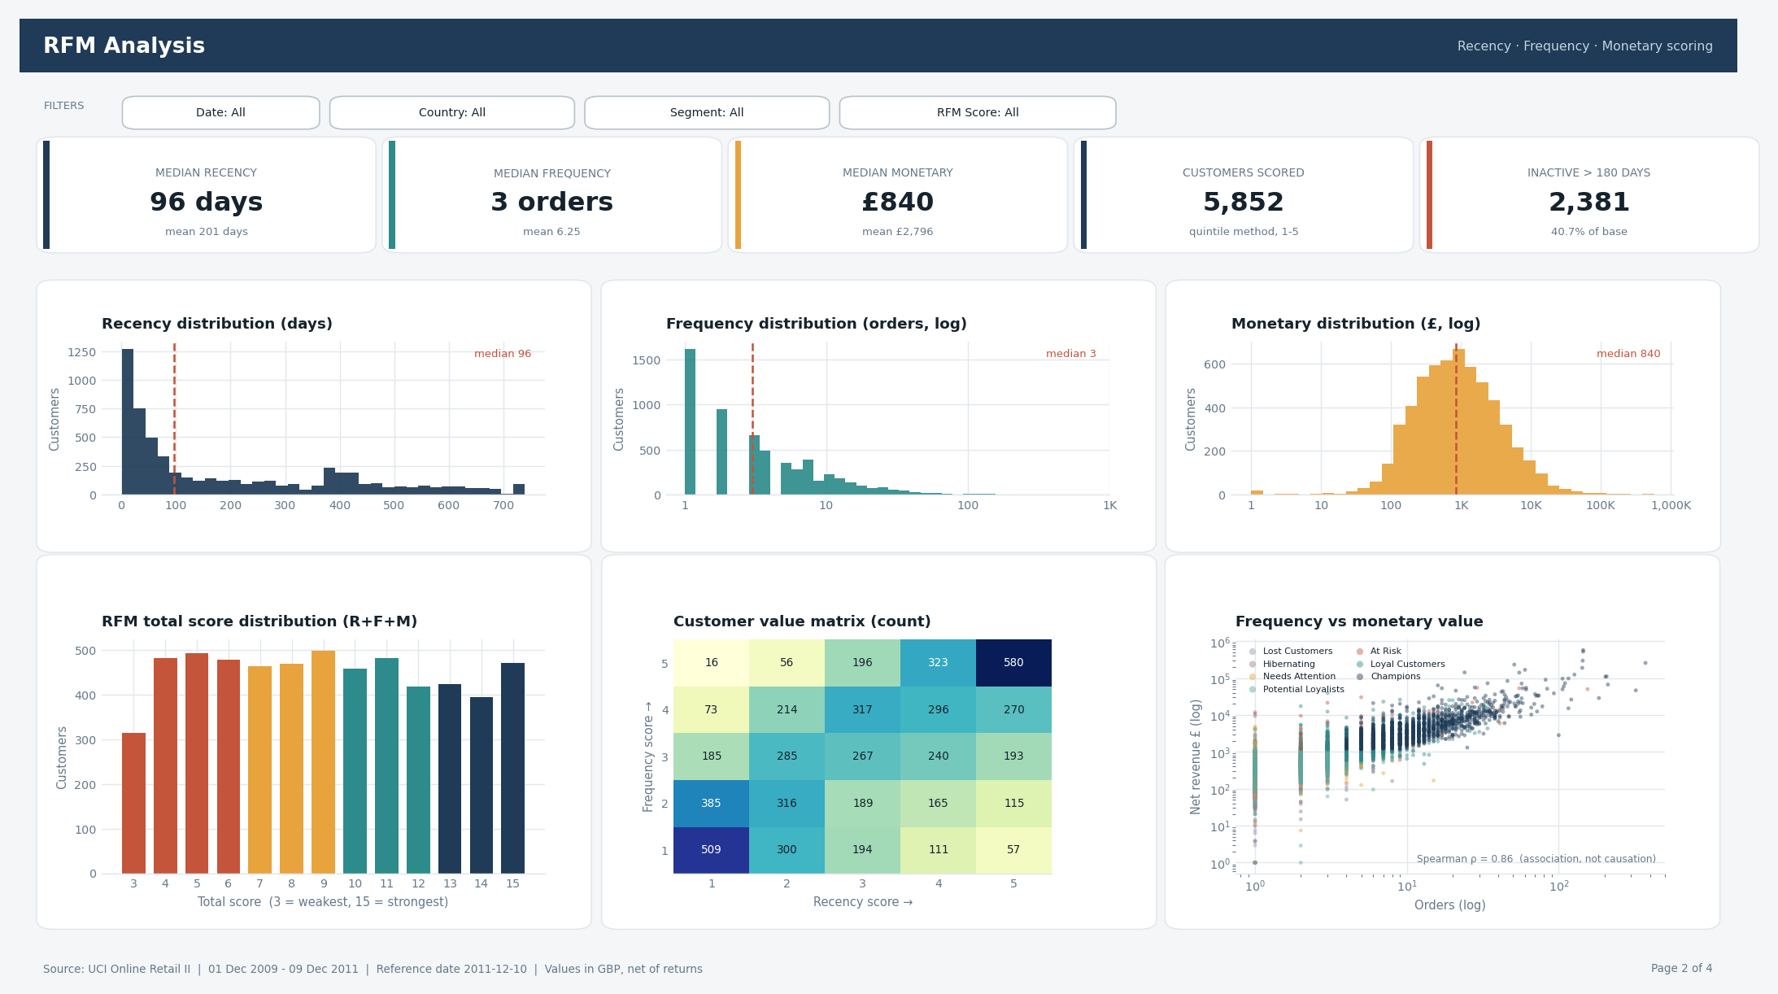Click the Loyal Customers legend entry
1778x994 pixels.
click(x=1401, y=665)
